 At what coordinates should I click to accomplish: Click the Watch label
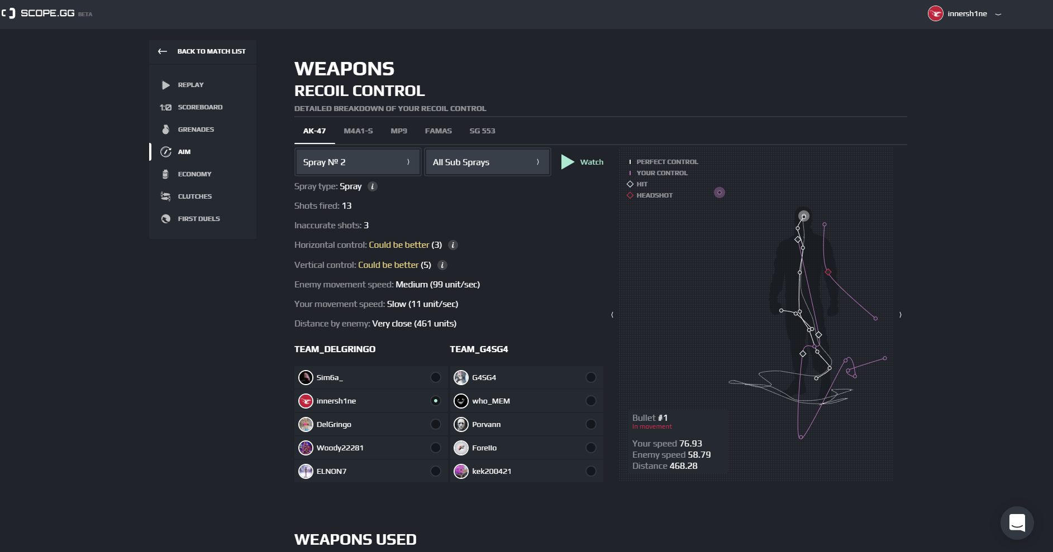coord(592,162)
